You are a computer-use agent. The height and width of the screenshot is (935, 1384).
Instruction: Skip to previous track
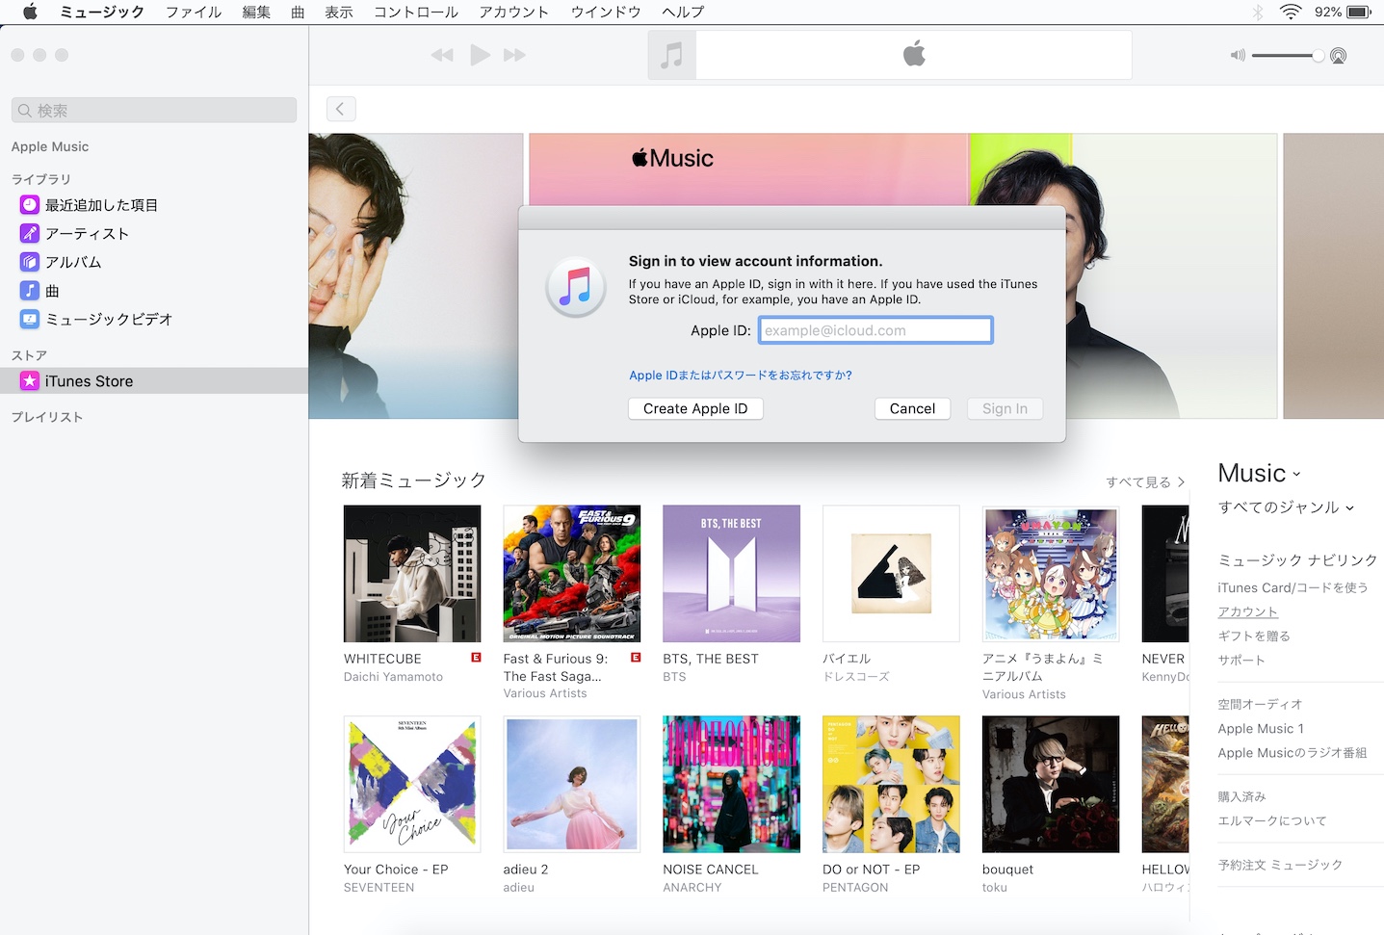click(442, 55)
